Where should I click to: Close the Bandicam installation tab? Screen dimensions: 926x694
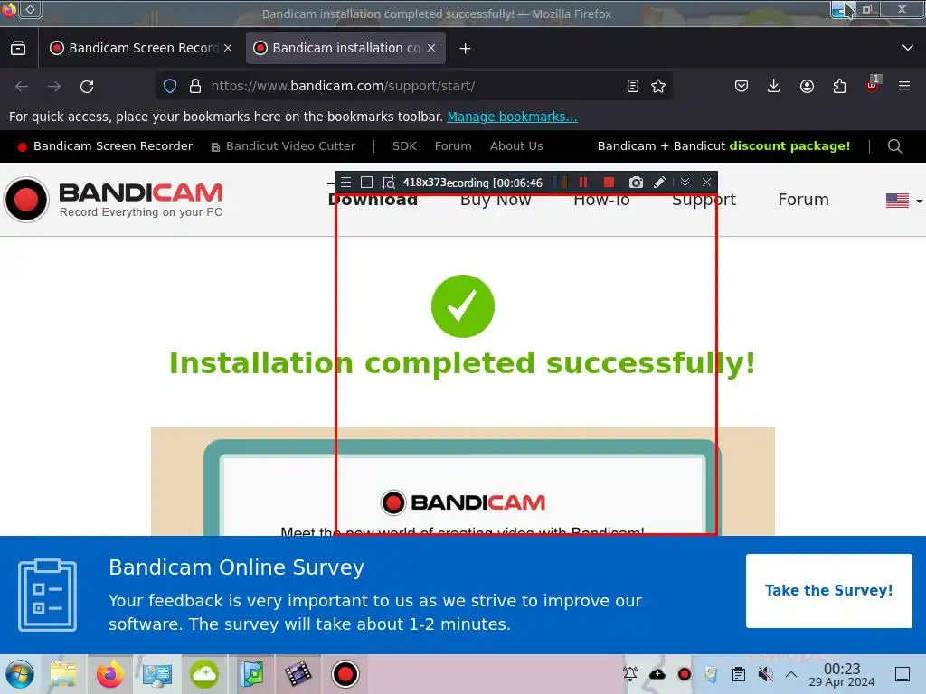click(x=431, y=48)
